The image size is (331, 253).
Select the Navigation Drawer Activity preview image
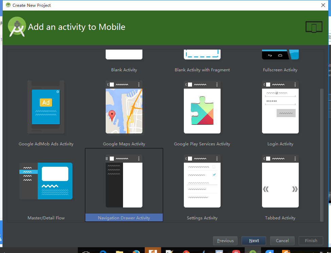pos(124,181)
